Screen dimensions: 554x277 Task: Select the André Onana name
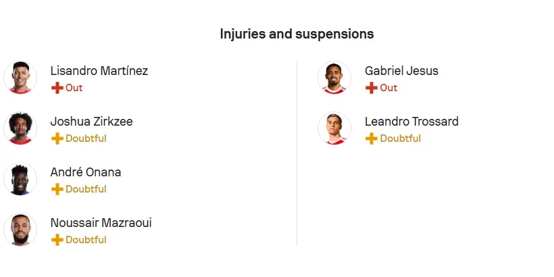click(86, 172)
